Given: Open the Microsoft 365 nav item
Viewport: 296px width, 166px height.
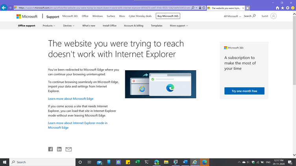Looking at the screenshot, I should click(70, 16).
